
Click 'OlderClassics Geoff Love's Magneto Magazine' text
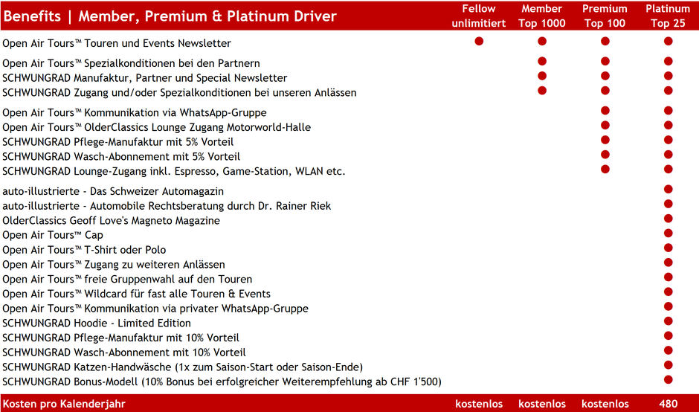point(111,221)
